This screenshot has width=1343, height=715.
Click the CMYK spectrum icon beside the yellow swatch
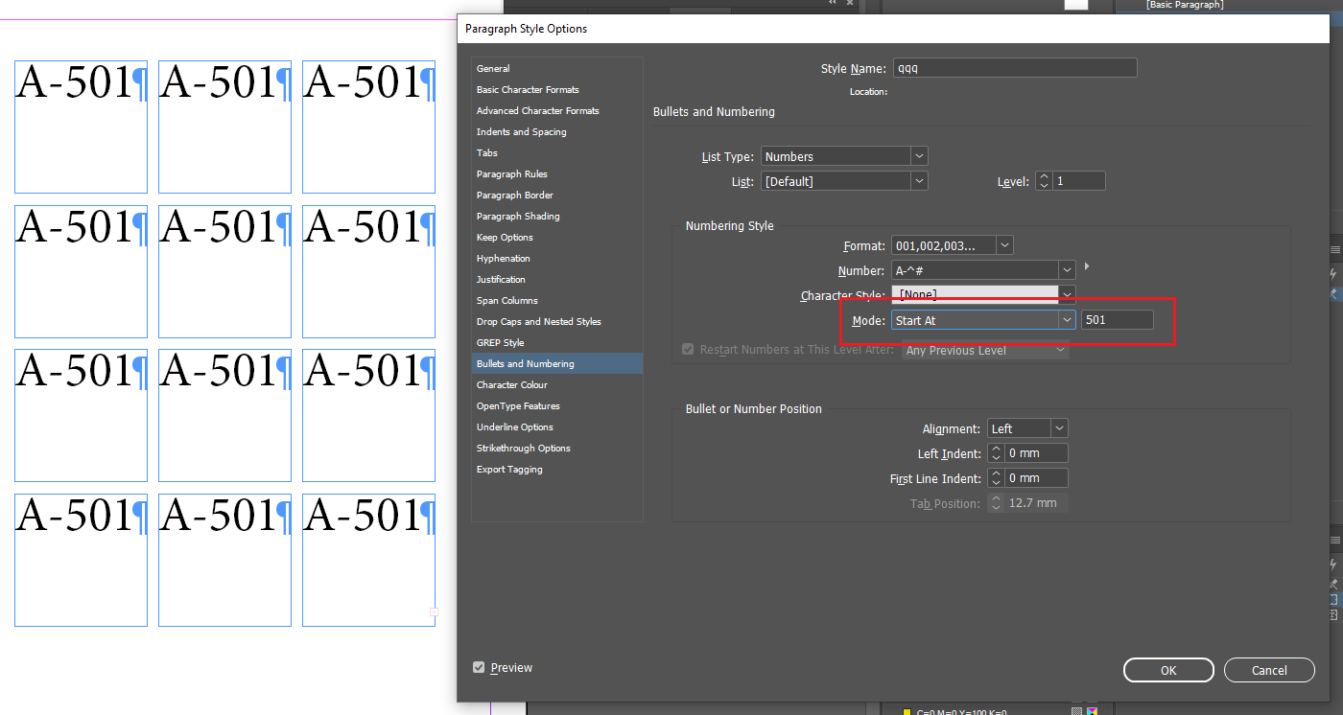point(1093,709)
